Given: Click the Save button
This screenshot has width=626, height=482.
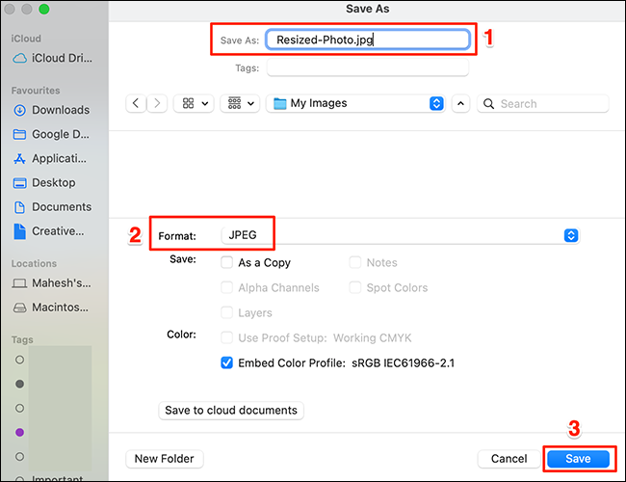Looking at the screenshot, I should tap(578, 459).
